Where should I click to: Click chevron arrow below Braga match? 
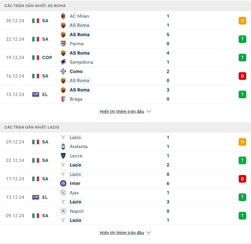tap(149, 111)
